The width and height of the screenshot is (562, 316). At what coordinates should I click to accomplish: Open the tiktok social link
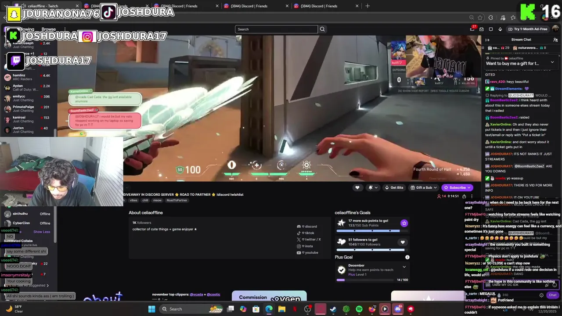tap(305, 233)
